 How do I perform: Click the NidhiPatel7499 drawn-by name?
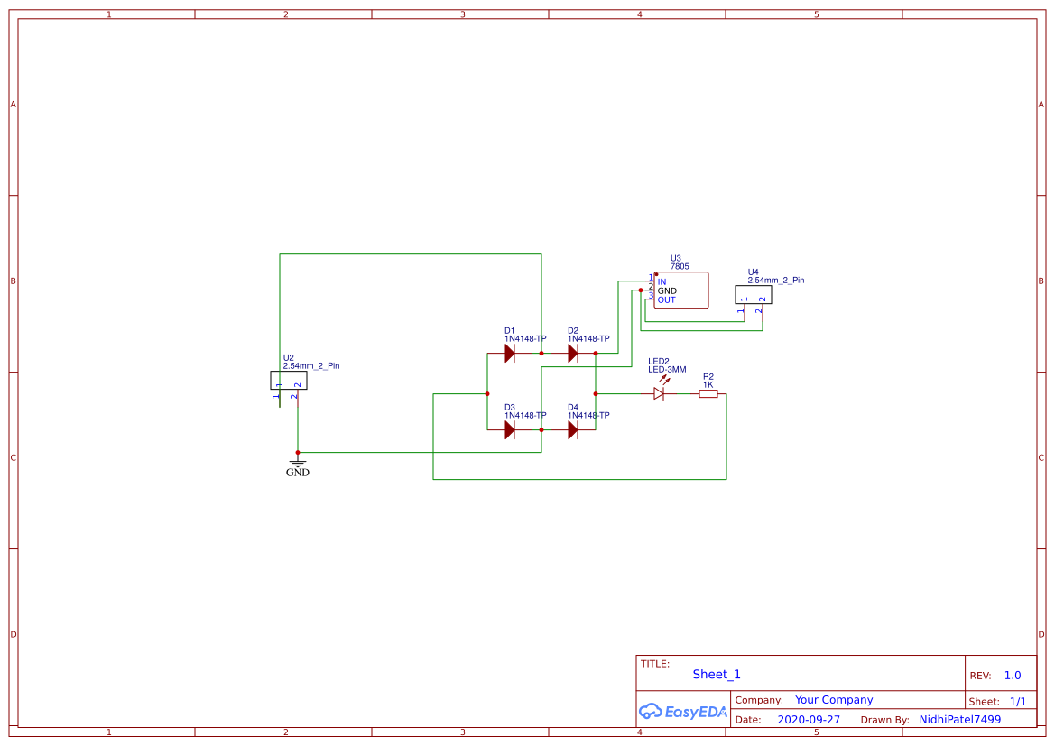click(959, 719)
